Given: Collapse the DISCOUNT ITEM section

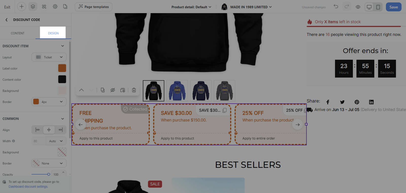Looking at the screenshot, I should 63,46.
